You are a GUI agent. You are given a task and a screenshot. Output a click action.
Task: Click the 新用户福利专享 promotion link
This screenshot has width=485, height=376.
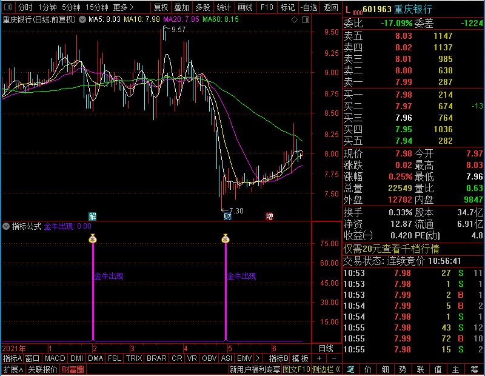(x=255, y=369)
